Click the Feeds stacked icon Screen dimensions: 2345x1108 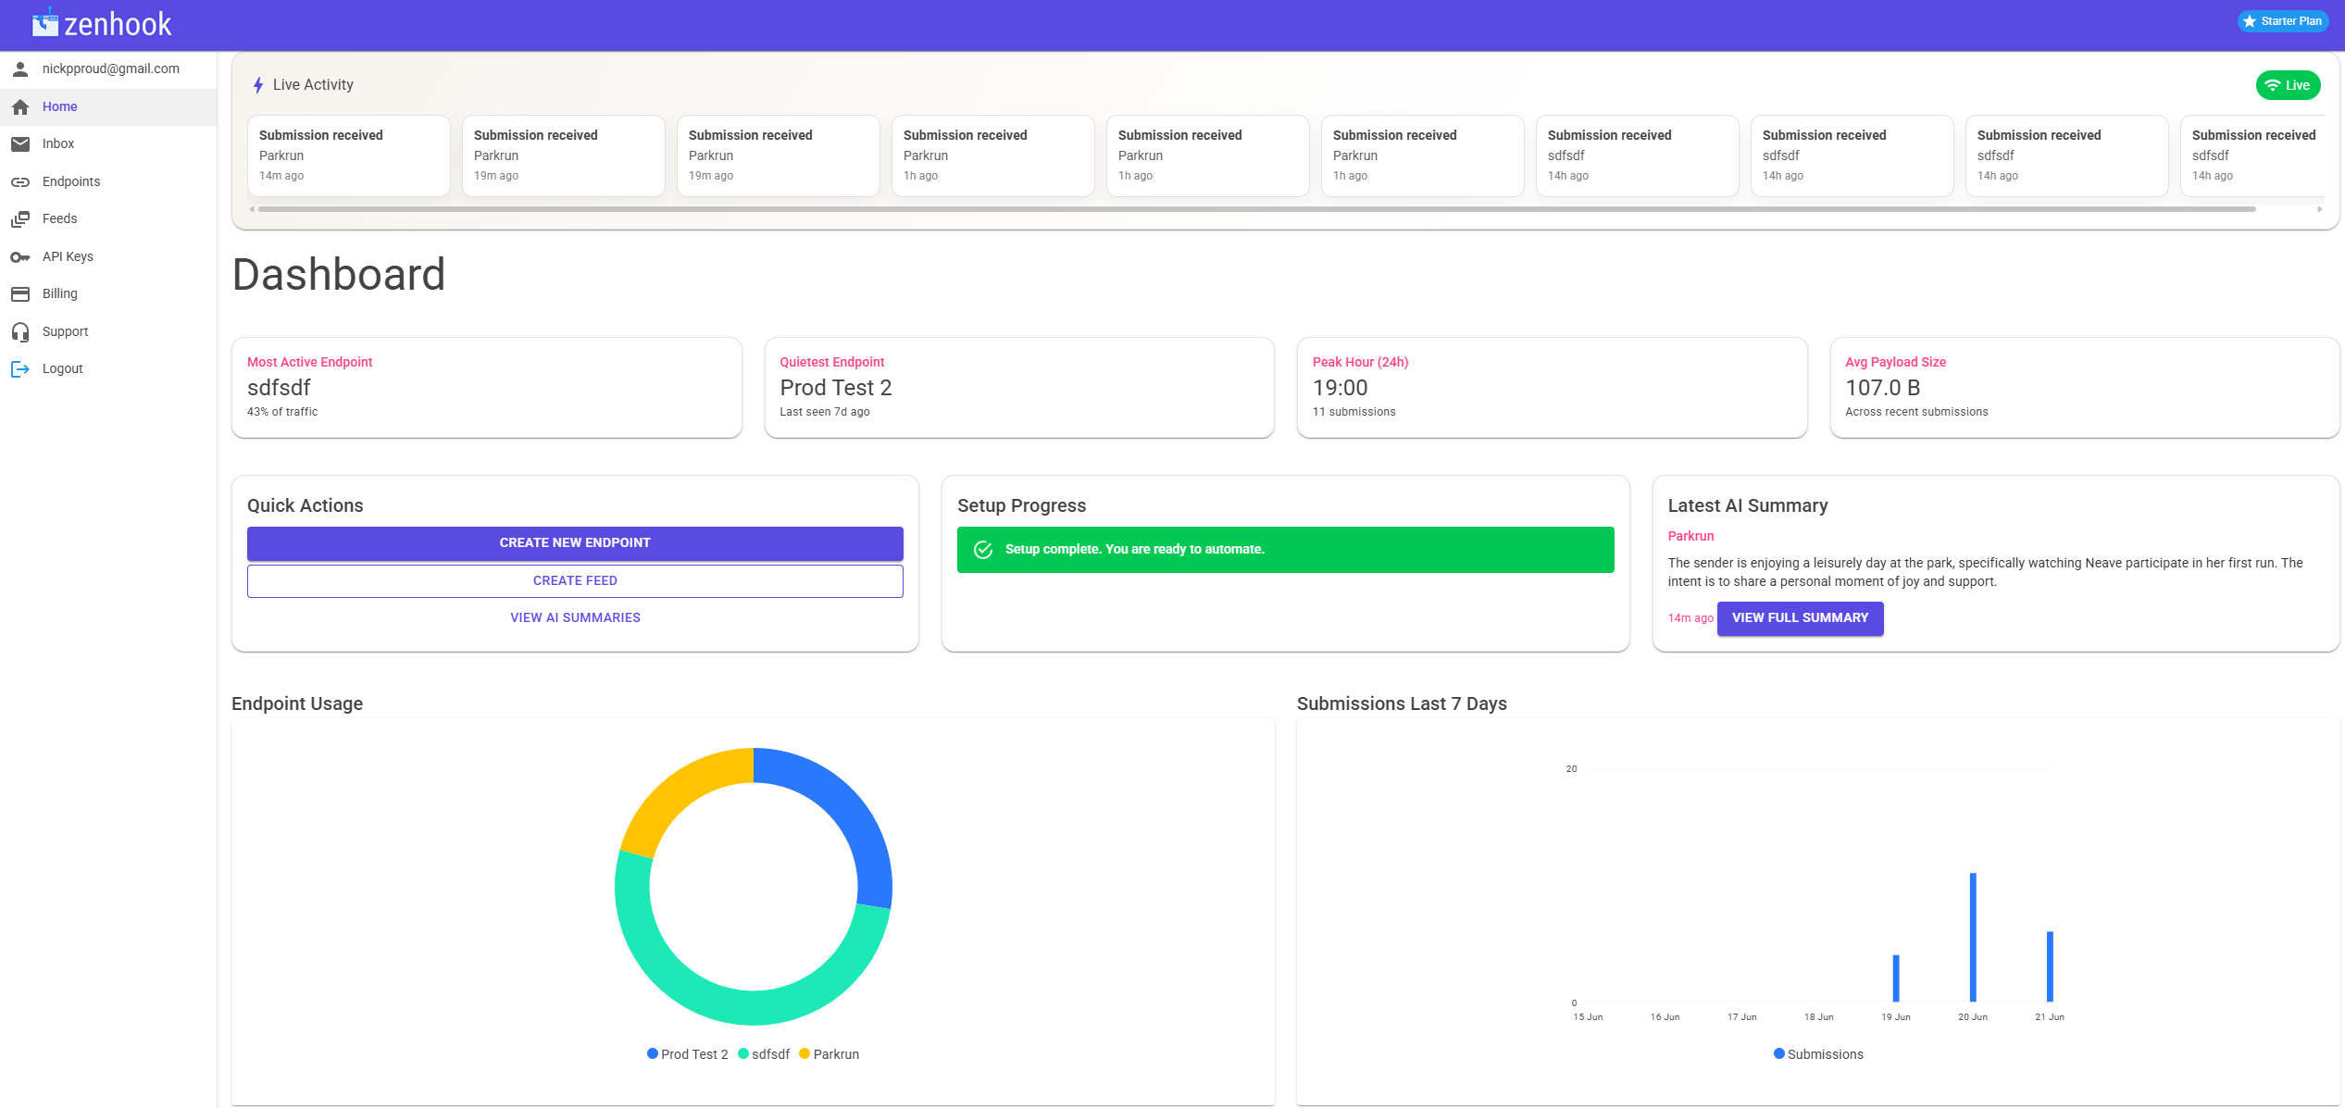point(20,219)
